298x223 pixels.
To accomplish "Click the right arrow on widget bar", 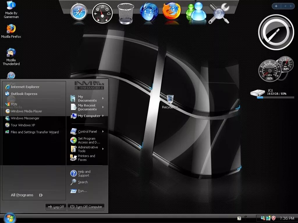I will click(x=291, y=6).
